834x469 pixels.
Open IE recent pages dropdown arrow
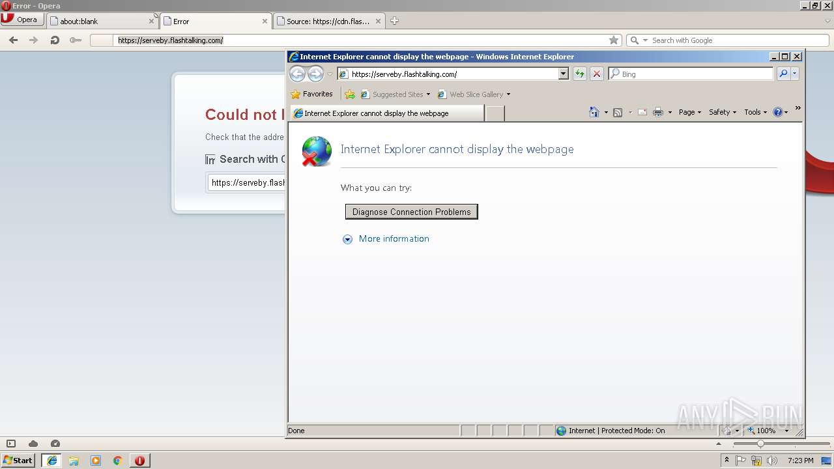[330, 74]
